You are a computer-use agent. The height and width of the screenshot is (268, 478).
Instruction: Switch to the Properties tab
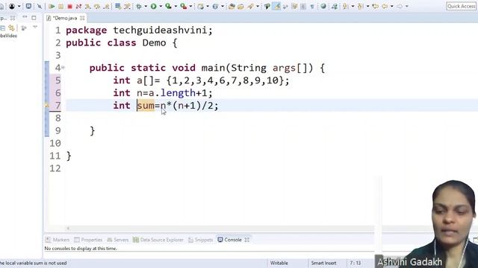pos(88,240)
